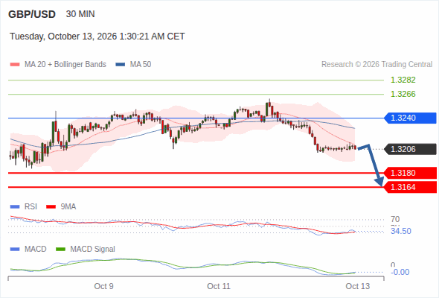Screen dimensions: 439x298
Task: Click the green MACD Signal legend marker
Action: point(60,249)
